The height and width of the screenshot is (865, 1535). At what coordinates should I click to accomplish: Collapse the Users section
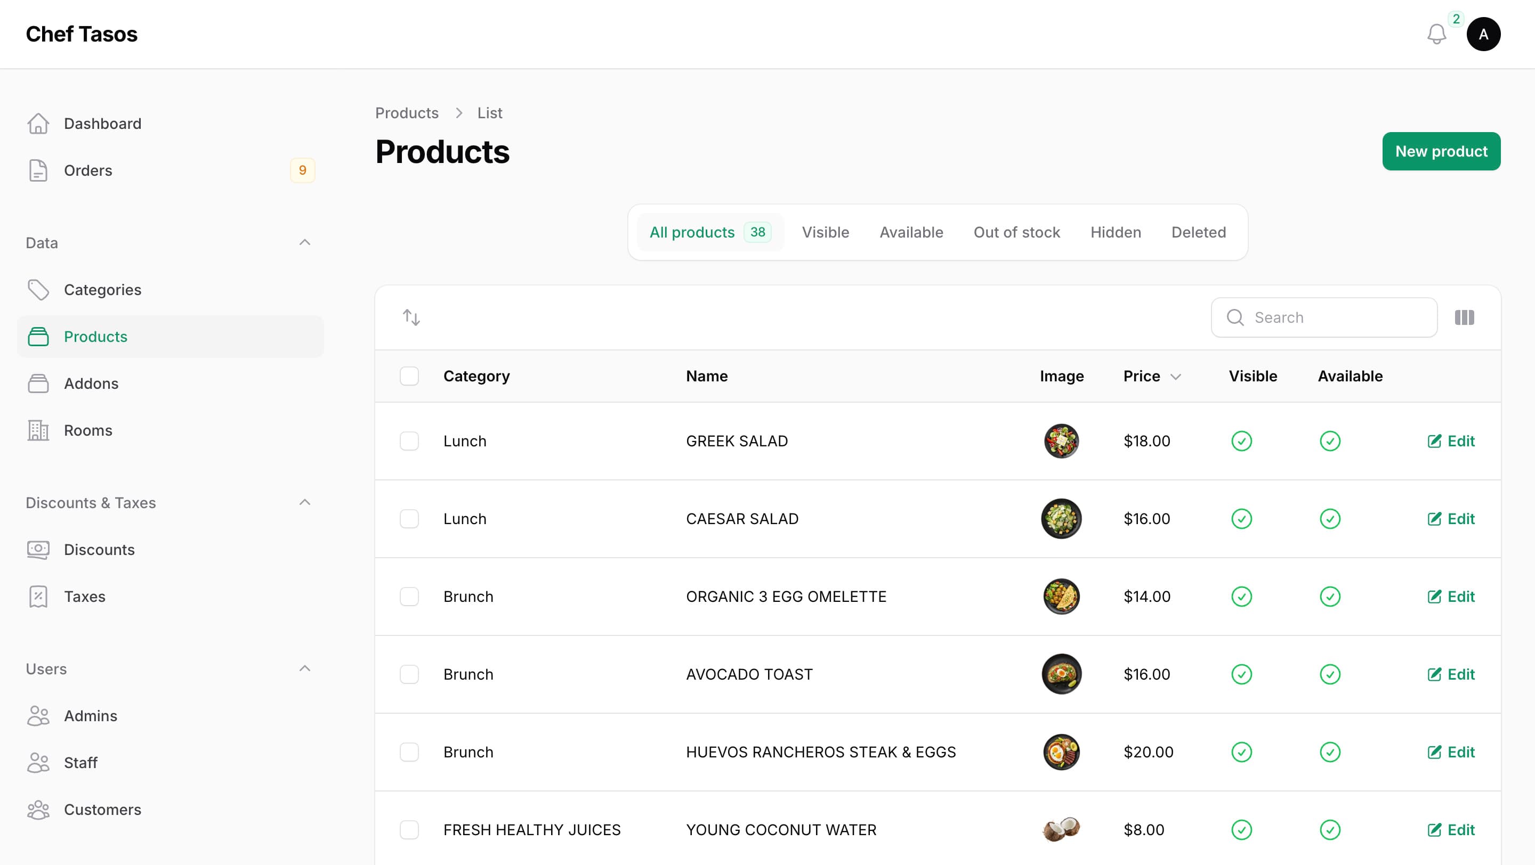point(305,668)
